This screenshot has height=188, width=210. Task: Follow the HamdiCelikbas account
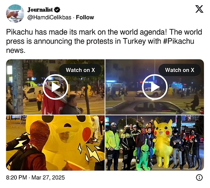(x=85, y=17)
